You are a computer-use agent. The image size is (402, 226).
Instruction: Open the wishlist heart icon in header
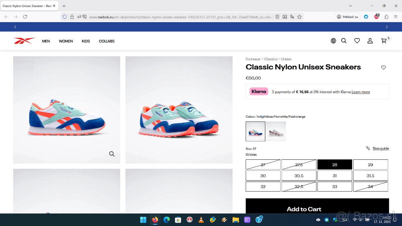(357, 41)
